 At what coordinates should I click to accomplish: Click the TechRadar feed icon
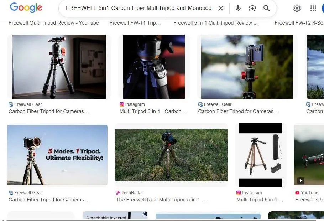click(117, 193)
